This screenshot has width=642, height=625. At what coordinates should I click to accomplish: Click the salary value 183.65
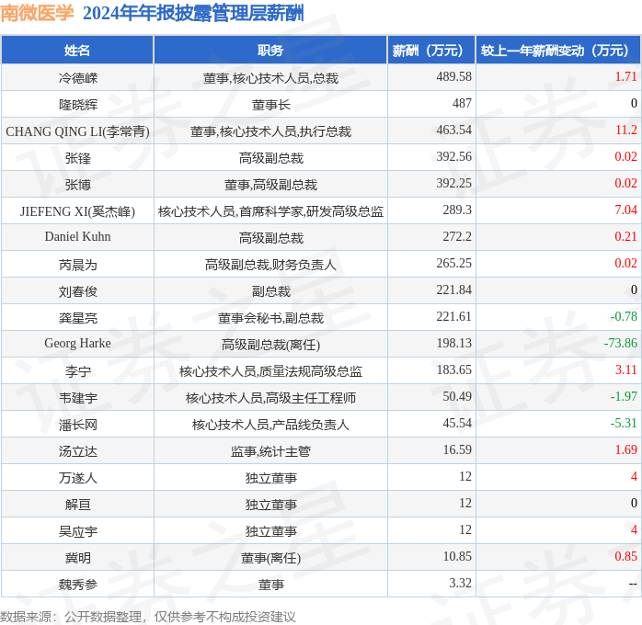tap(453, 369)
